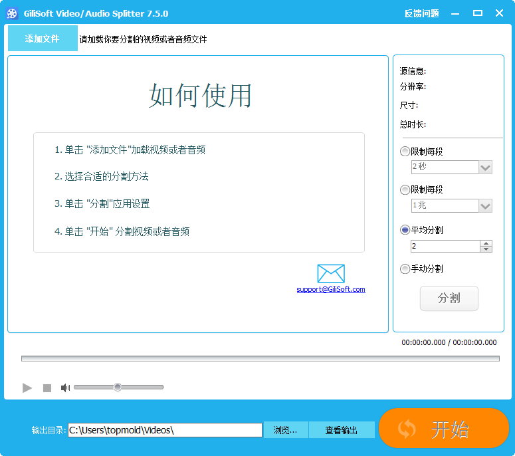Click the stop playback square icon
The height and width of the screenshot is (456, 515).
click(x=47, y=388)
